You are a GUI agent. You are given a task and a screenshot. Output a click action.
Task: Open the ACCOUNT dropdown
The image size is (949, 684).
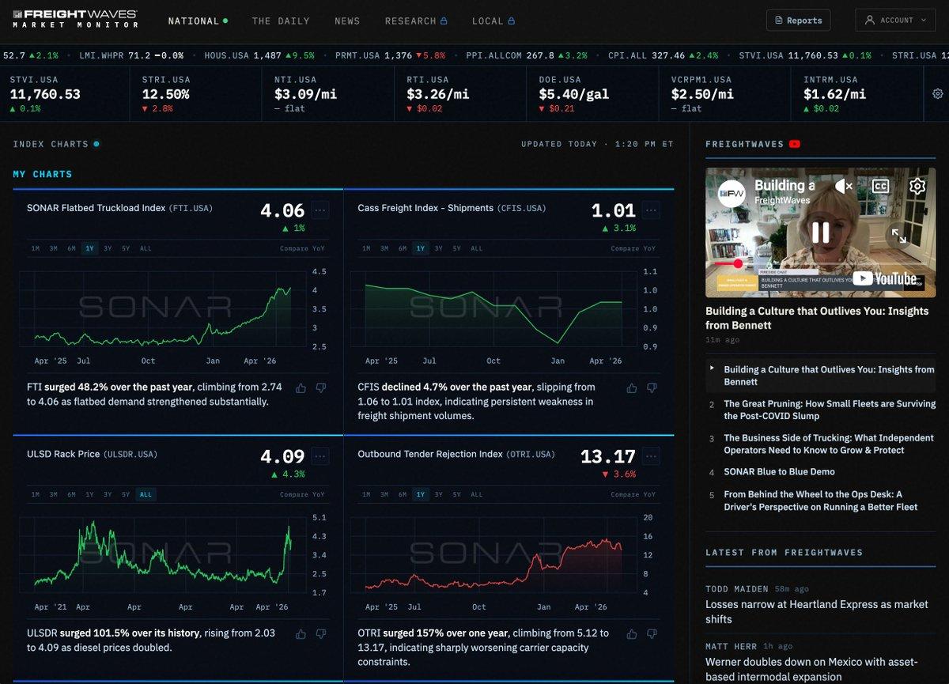pyautogui.click(x=894, y=20)
